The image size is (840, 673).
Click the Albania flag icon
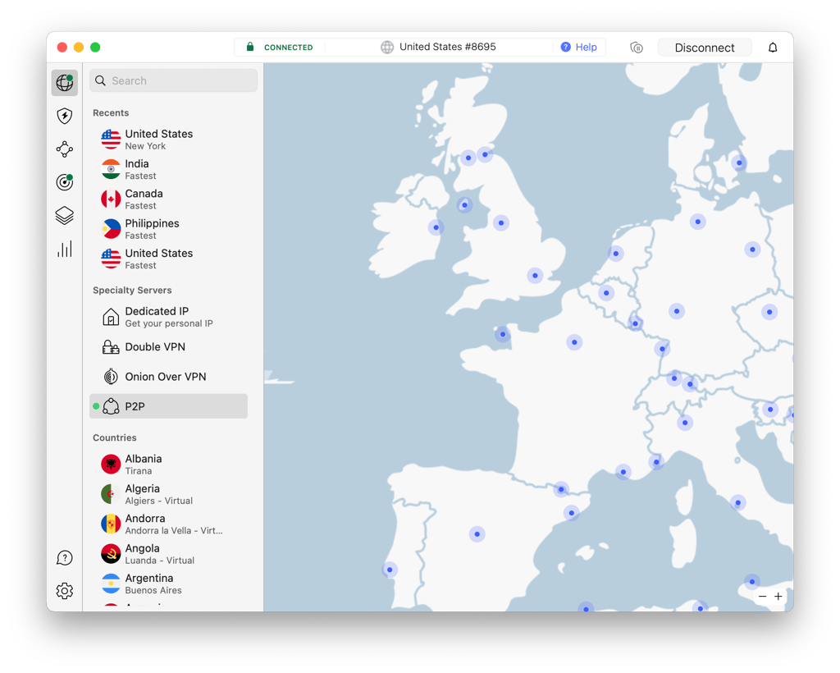click(x=111, y=465)
